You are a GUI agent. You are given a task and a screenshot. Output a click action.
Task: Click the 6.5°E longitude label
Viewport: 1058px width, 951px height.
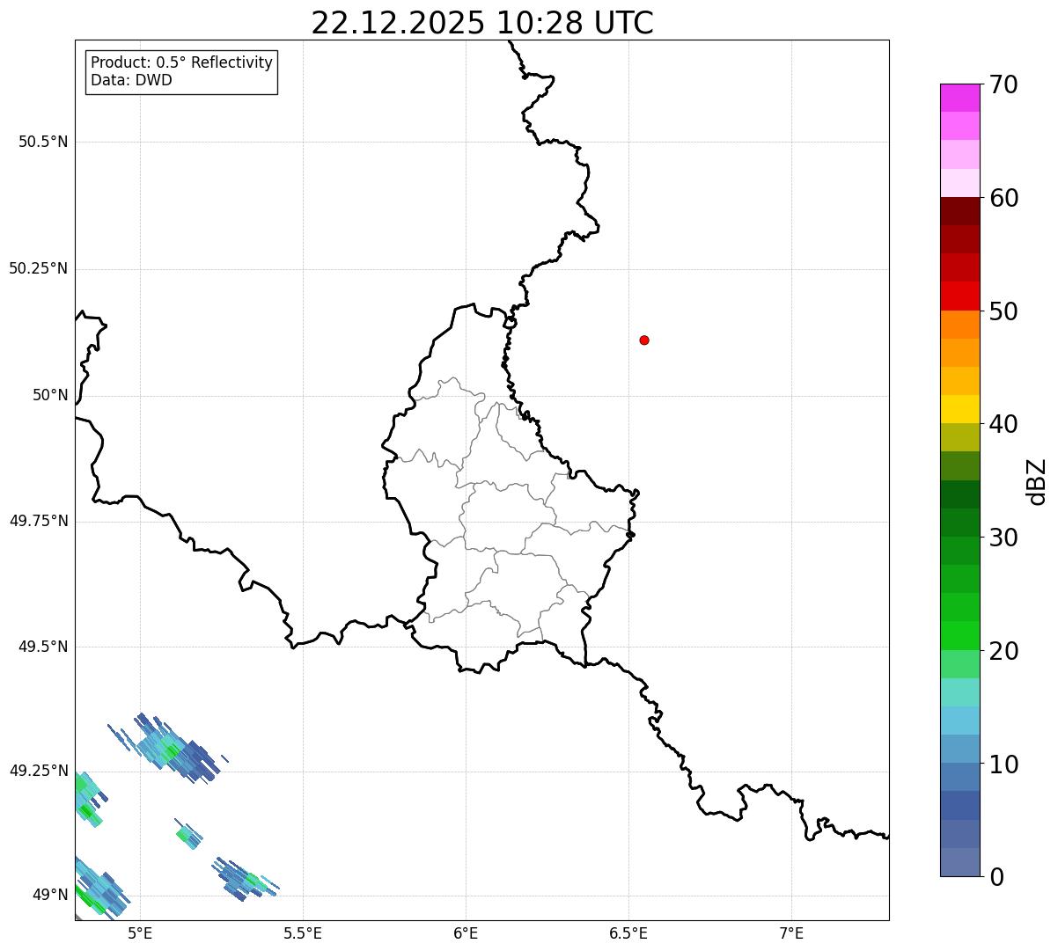(x=628, y=933)
